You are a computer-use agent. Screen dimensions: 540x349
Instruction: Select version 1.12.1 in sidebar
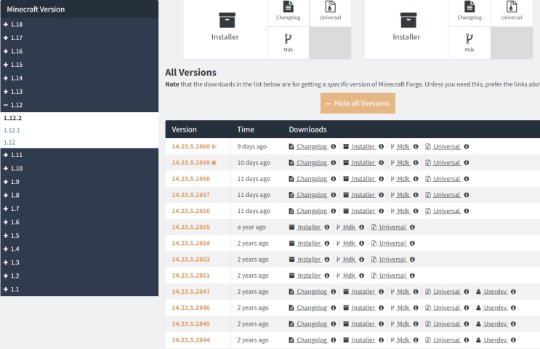[12, 130]
